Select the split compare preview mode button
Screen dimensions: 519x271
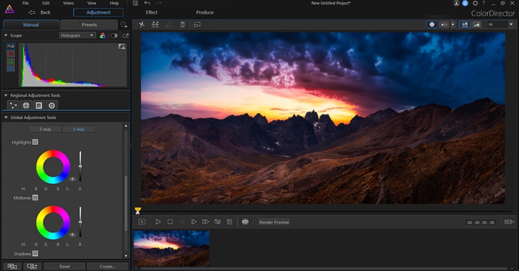click(x=444, y=25)
